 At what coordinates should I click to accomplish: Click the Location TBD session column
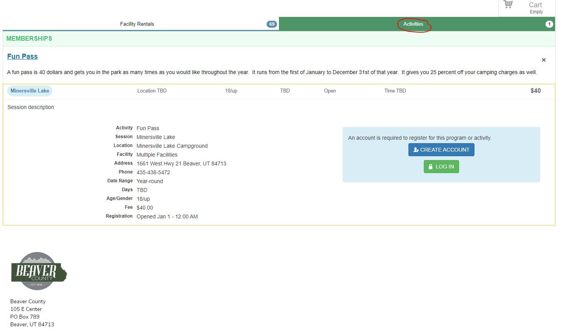coord(152,91)
